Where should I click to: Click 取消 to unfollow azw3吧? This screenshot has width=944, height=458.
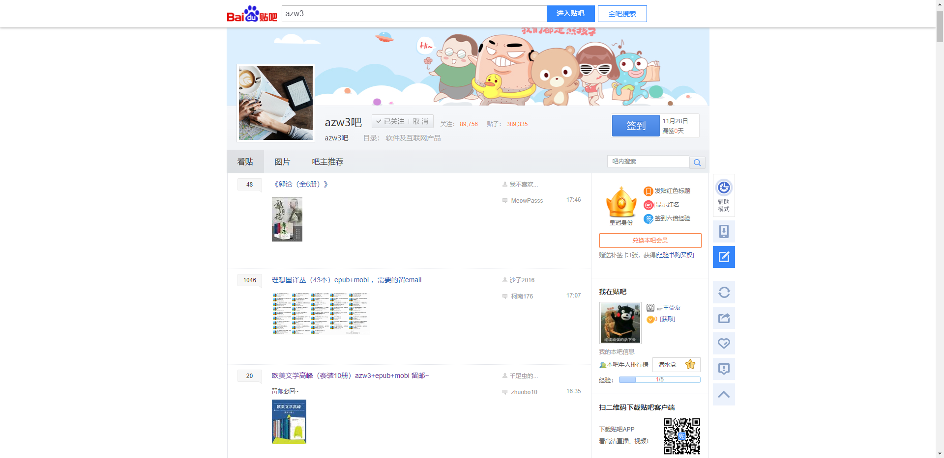420,121
